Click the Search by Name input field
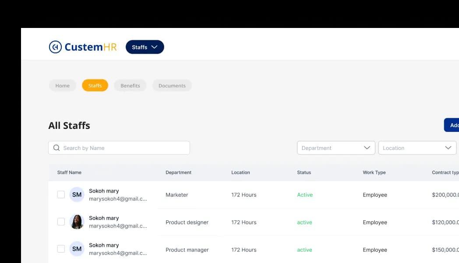Image resolution: width=459 pixels, height=263 pixels. pyautogui.click(x=118, y=148)
